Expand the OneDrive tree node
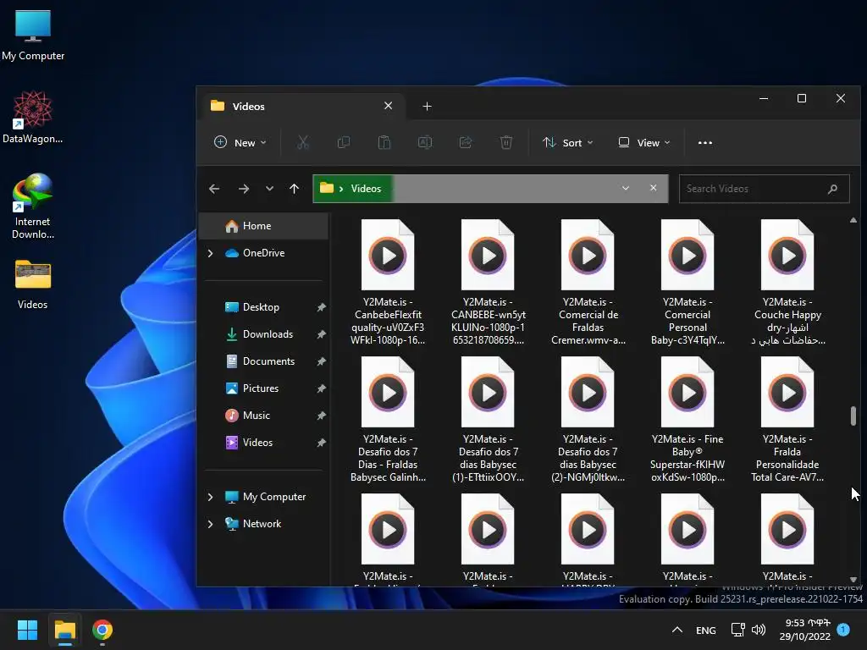The width and height of the screenshot is (867, 650). (210, 253)
